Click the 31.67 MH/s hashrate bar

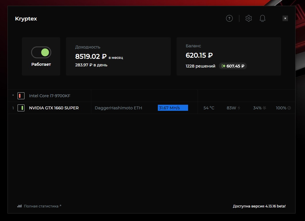coord(173,108)
